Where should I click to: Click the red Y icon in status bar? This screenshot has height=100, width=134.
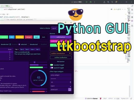[100, 98]
